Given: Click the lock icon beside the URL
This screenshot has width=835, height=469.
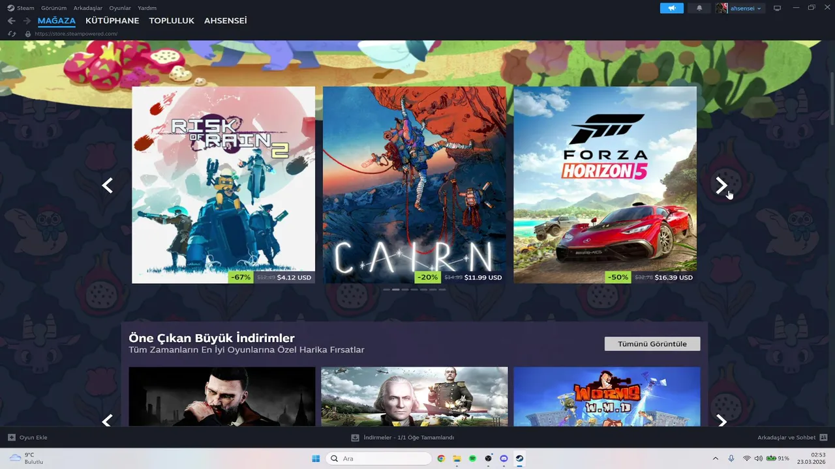Looking at the screenshot, I should pyautogui.click(x=27, y=34).
